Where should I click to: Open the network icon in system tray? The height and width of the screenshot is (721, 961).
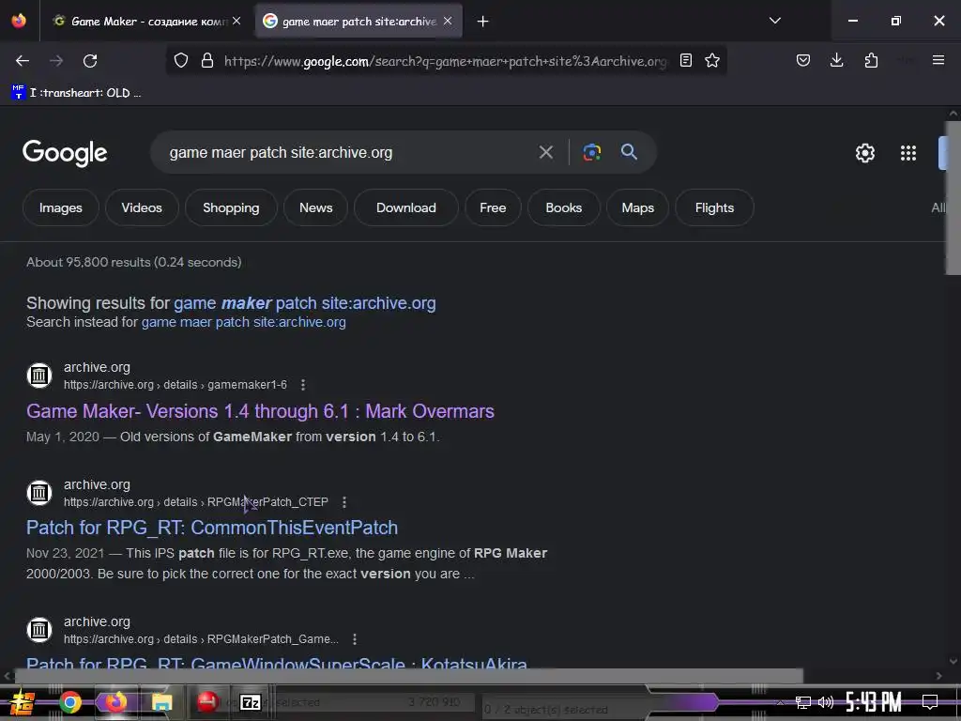tap(802, 702)
